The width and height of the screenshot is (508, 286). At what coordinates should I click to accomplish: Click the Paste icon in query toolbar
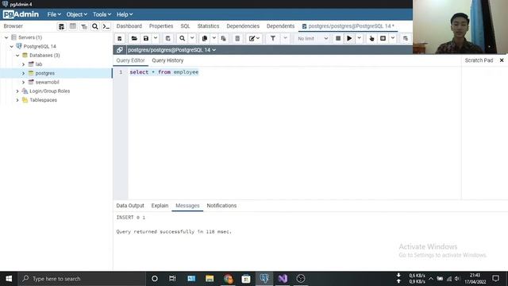(x=224, y=38)
